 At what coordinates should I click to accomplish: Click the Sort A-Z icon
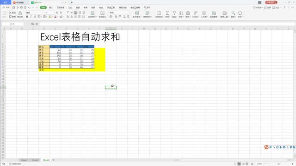coord(181,13)
